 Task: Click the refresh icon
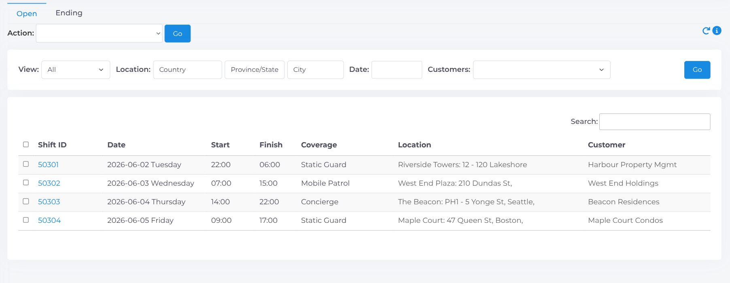point(706,31)
